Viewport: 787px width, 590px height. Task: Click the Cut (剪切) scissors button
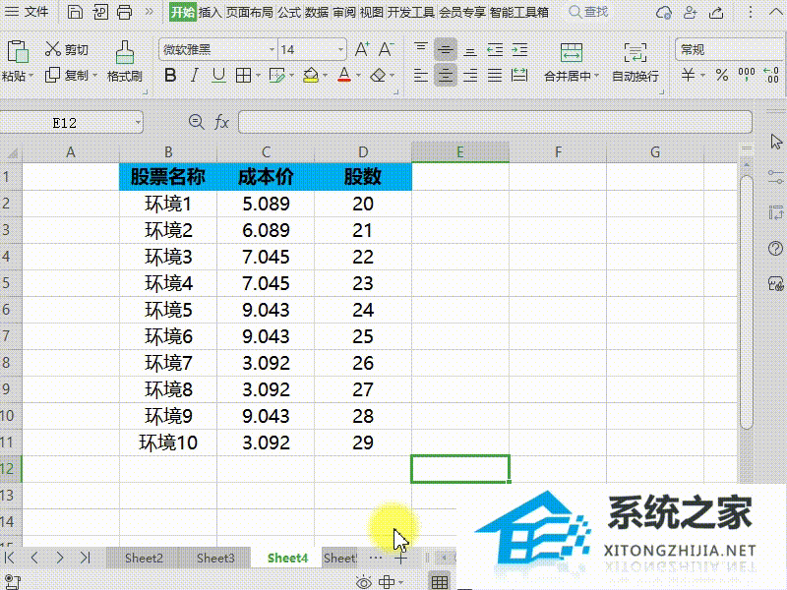[x=67, y=49]
